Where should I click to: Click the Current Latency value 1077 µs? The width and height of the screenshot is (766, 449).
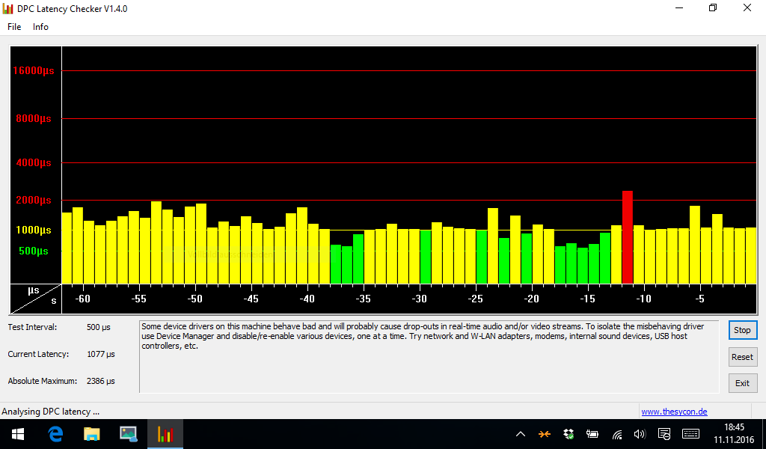[101, 354]
